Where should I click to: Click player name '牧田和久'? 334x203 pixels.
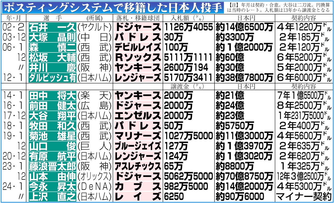click(x=52, y=126)
